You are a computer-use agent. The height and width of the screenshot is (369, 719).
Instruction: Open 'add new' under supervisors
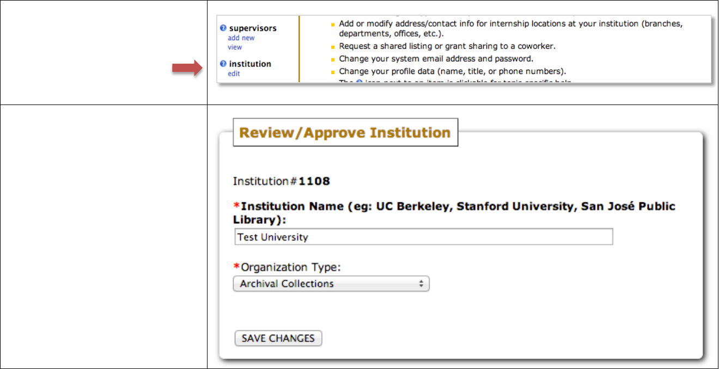pos(241,38)
